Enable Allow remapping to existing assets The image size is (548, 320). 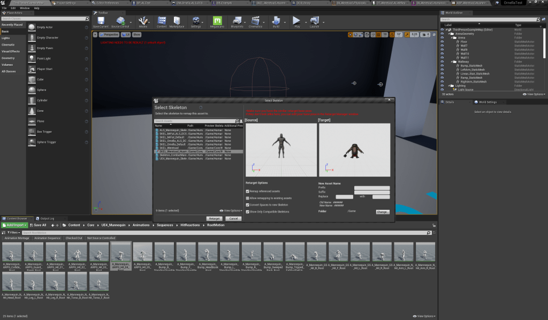247,198
